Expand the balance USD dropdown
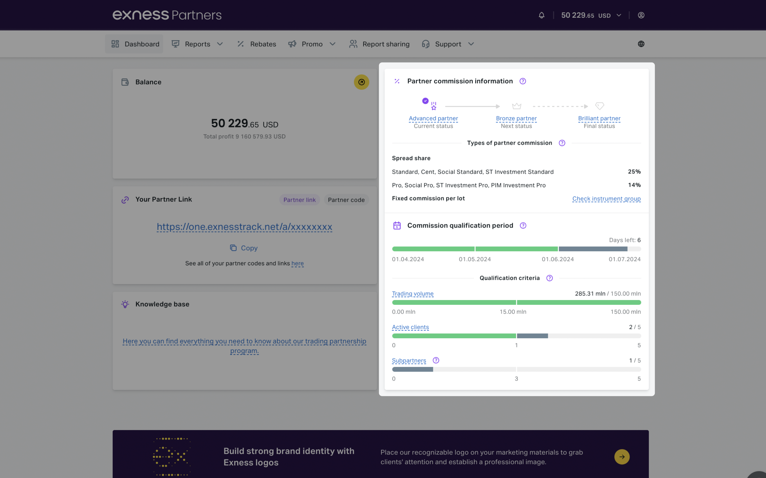The image size is (766, 478). click(x=619, y=15)
